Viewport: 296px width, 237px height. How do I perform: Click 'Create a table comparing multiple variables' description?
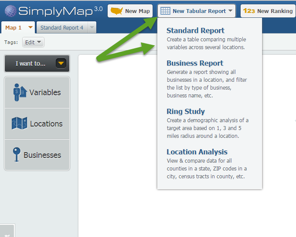[x=206, y=43]
